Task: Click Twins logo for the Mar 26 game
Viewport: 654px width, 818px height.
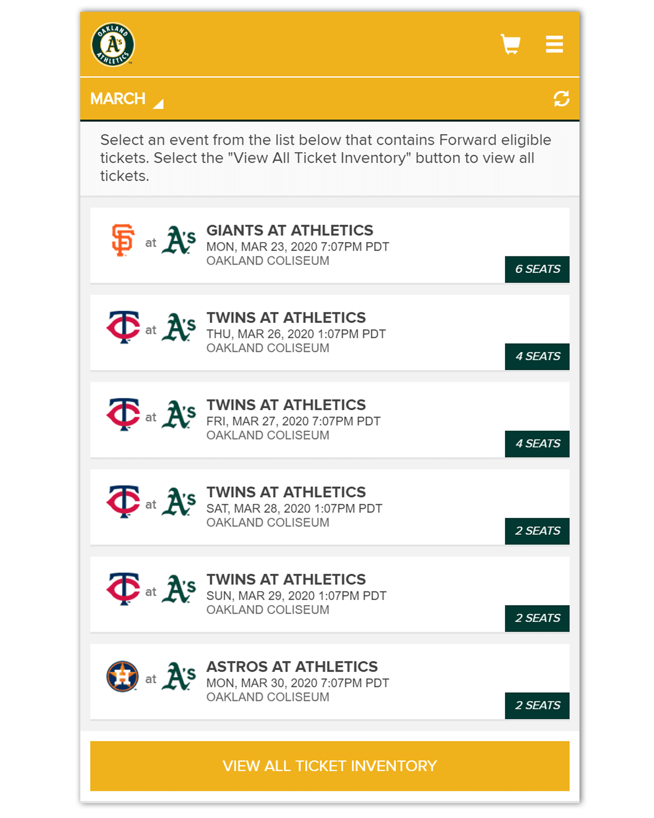Action: pyautogui.click(x=123, y=327)
